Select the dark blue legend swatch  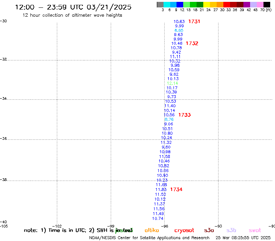coord(180,4)
